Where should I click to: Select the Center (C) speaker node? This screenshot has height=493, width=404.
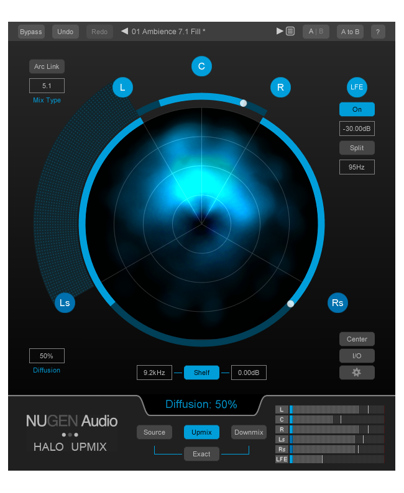click(x=201, y=66)
